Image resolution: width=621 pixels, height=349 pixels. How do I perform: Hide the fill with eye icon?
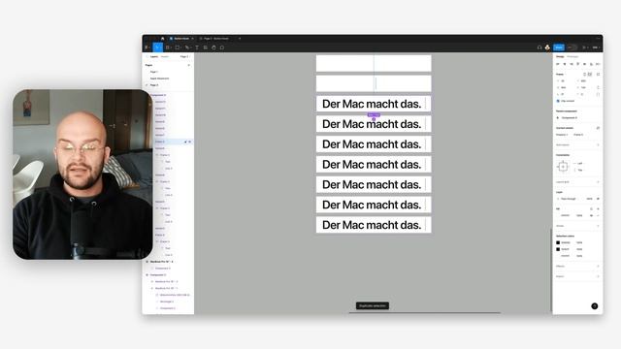point(592,215)
